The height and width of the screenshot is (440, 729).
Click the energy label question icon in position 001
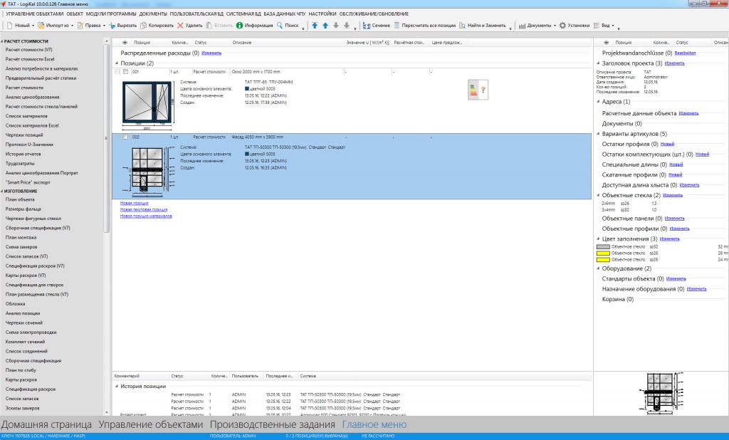(x=478, y=90)
